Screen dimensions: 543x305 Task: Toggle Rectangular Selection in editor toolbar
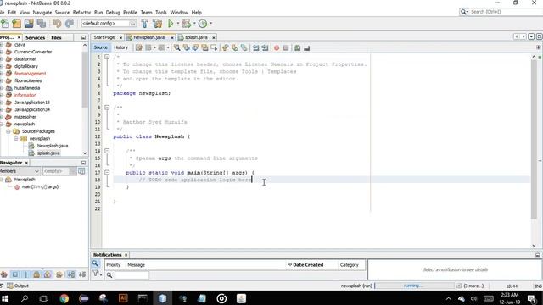214,47
